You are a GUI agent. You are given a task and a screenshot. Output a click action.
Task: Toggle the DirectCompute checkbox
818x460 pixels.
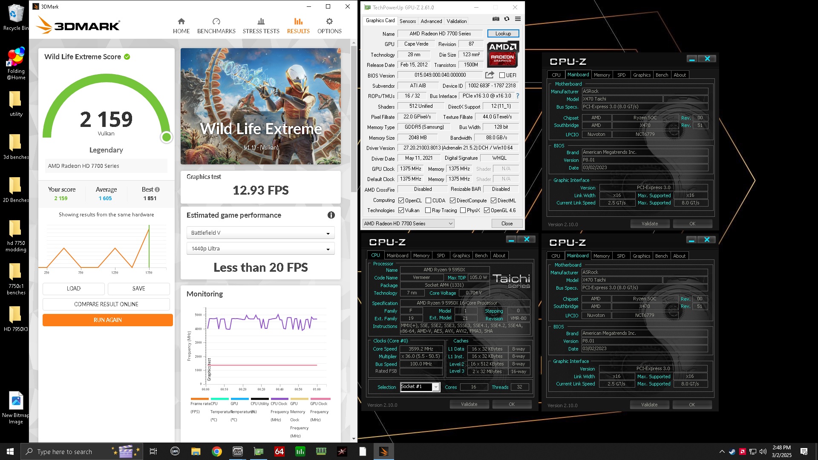pos(453,201)
